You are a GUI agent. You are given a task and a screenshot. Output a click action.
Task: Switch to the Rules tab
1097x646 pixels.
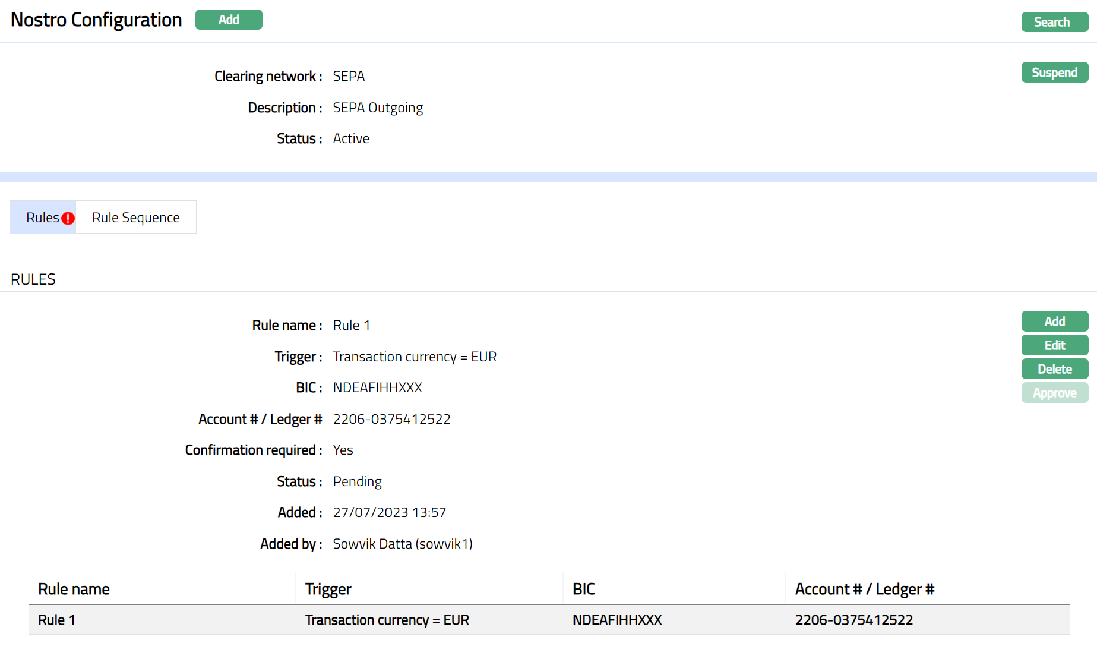tap(42, 218)
